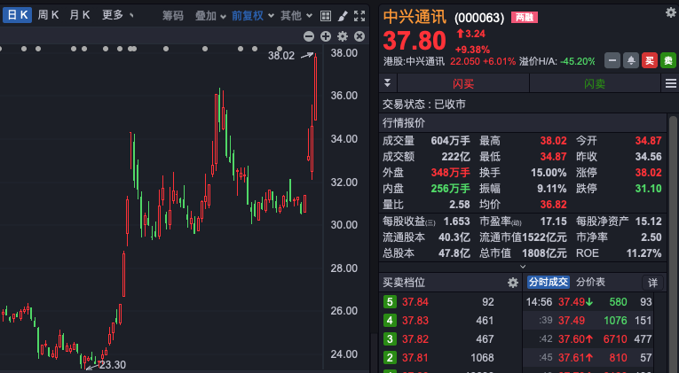Select the 分价表 tab

coord(590,283)
